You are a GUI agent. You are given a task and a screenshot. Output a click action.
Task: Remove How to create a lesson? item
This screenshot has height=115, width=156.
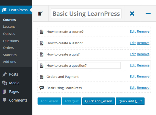coord(143,43)
